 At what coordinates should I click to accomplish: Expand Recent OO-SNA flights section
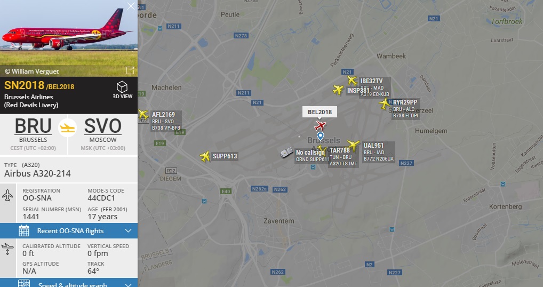pos(69,230)
